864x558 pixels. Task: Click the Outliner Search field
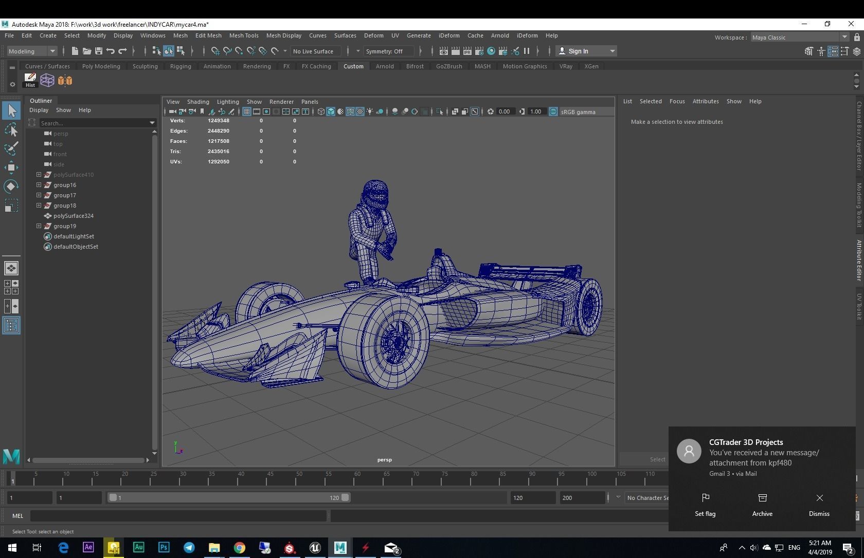click(x=97, y=123)
